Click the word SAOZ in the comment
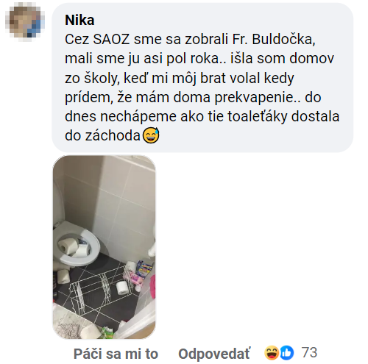Screen dimensions: 368x364 pos(111,39)
